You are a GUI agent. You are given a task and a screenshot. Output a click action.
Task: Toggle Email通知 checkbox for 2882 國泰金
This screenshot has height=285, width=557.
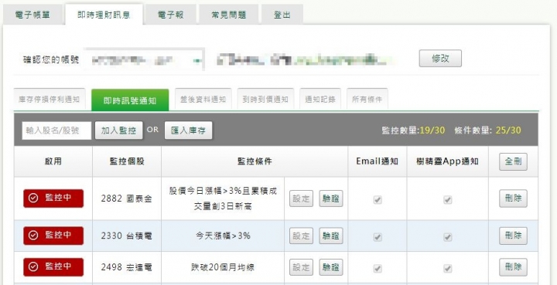click(378, 200)
